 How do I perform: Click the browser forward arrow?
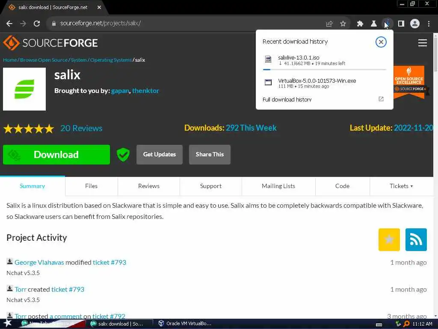(x=23, y=24)
